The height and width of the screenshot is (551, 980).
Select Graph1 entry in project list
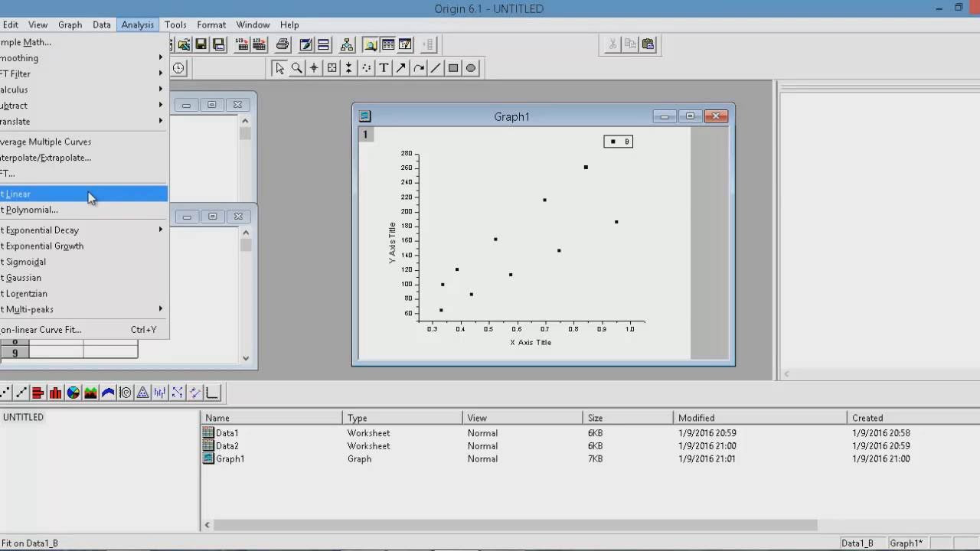230,459
